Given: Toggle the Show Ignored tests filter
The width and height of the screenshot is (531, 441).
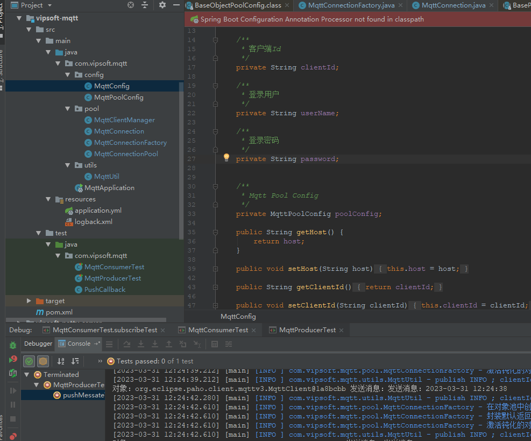Looking at the screenshot, I should pos(43,361).
